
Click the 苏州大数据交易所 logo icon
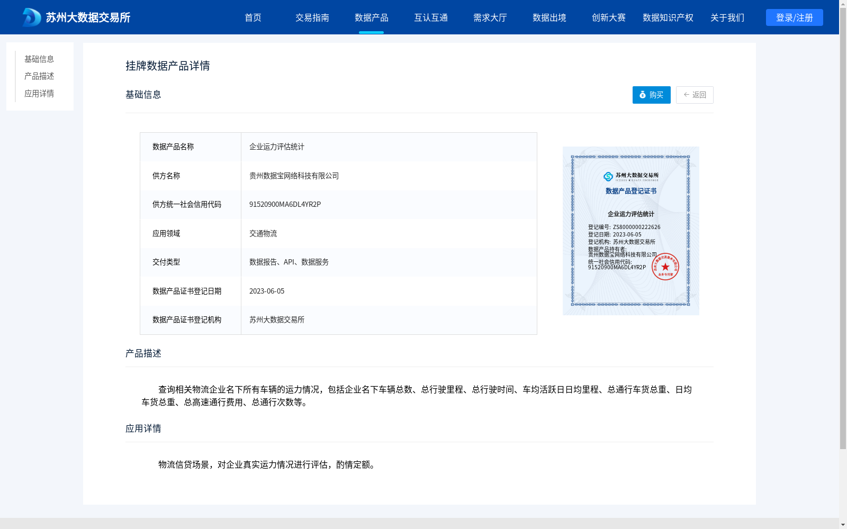pos(31,17)
